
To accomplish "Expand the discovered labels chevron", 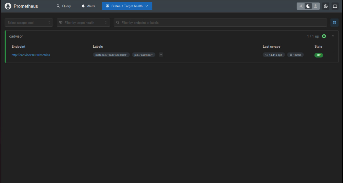I will (161, 54).
